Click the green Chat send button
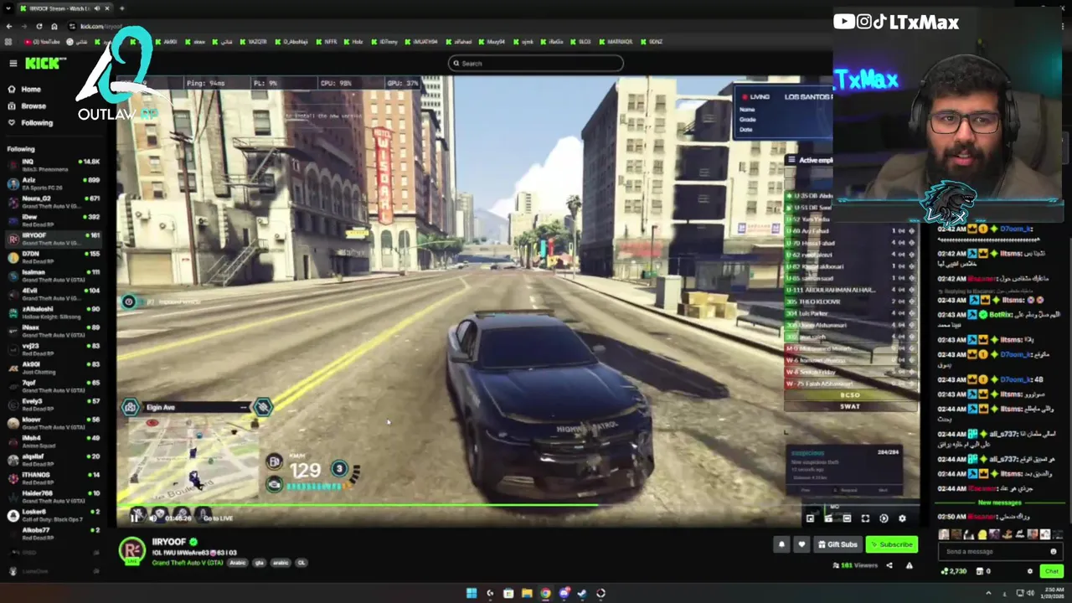Viewport: 1072px width, 603px height. click(1052, 571)
